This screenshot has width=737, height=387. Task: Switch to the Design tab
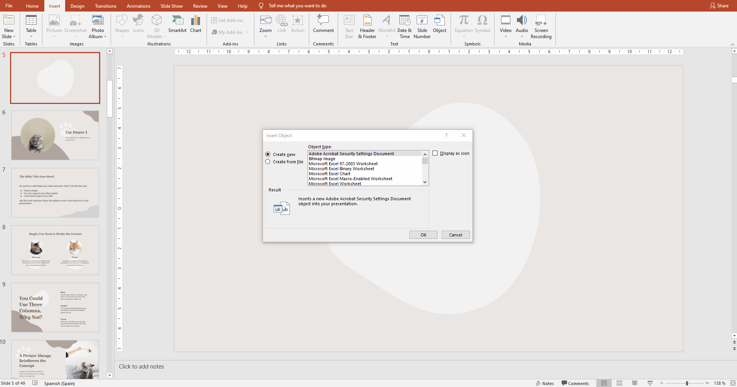coord(77,6)
